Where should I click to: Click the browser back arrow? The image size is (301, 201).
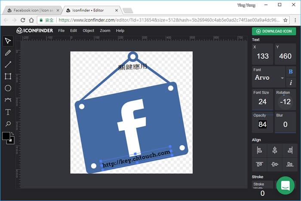click(6, 20)
